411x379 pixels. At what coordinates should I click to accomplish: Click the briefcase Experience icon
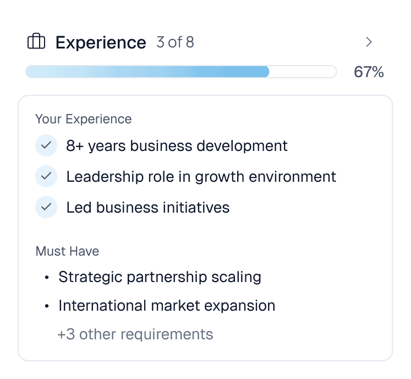(x=36, y=41)
